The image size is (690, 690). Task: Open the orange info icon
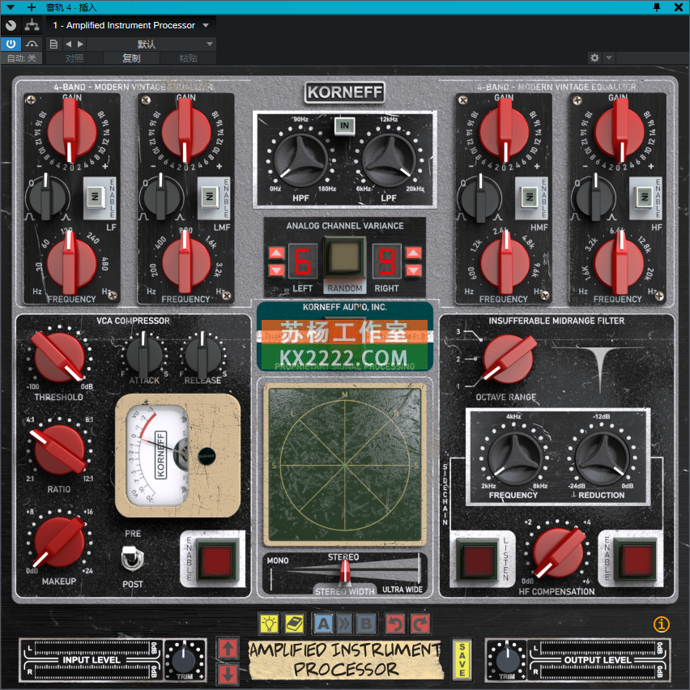coord(662,624)
